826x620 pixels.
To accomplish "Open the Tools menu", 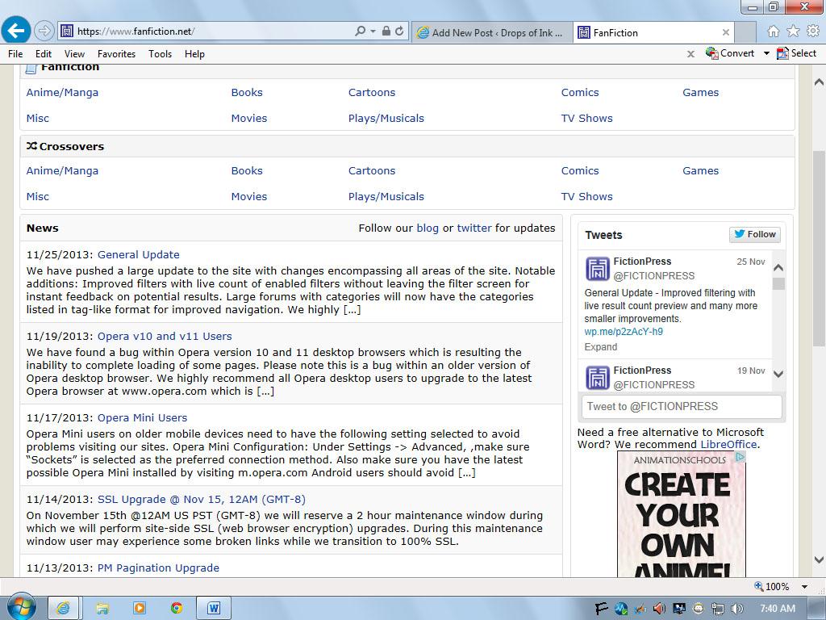I will 160,54.
